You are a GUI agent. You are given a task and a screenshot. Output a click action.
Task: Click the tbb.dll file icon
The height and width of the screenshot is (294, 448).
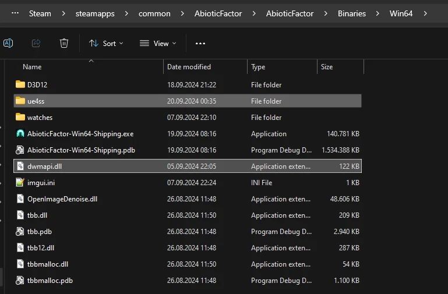tap(20, 215)
